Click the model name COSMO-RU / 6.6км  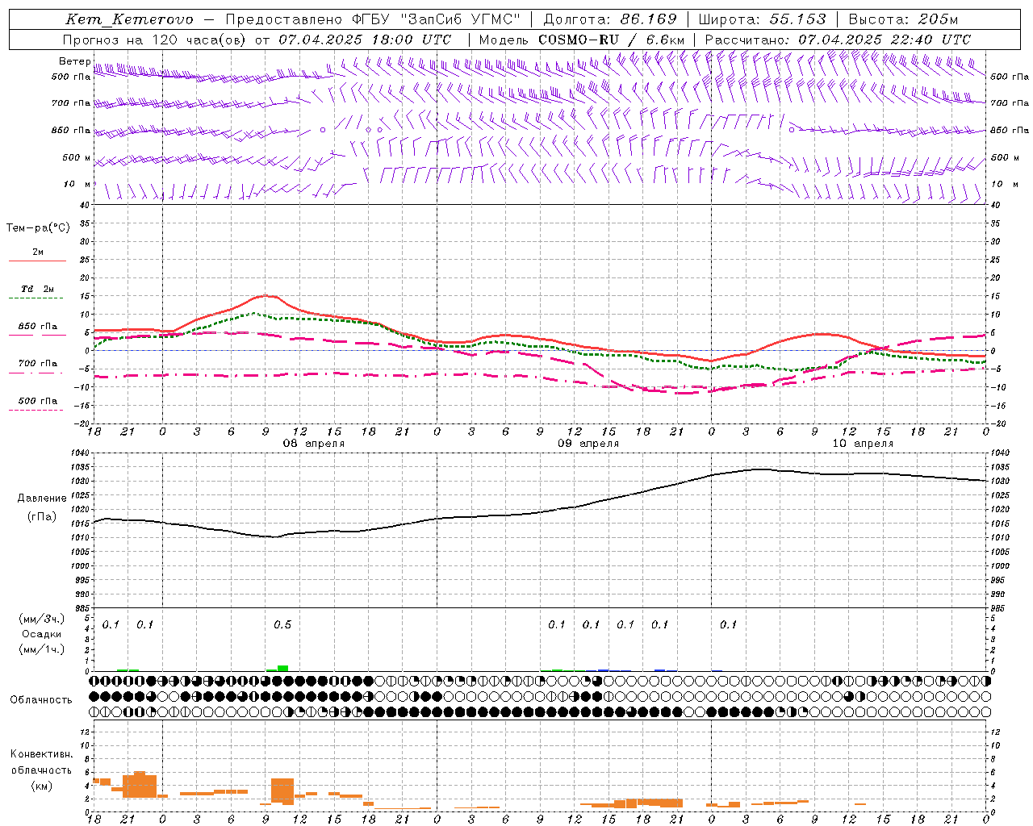611,40
